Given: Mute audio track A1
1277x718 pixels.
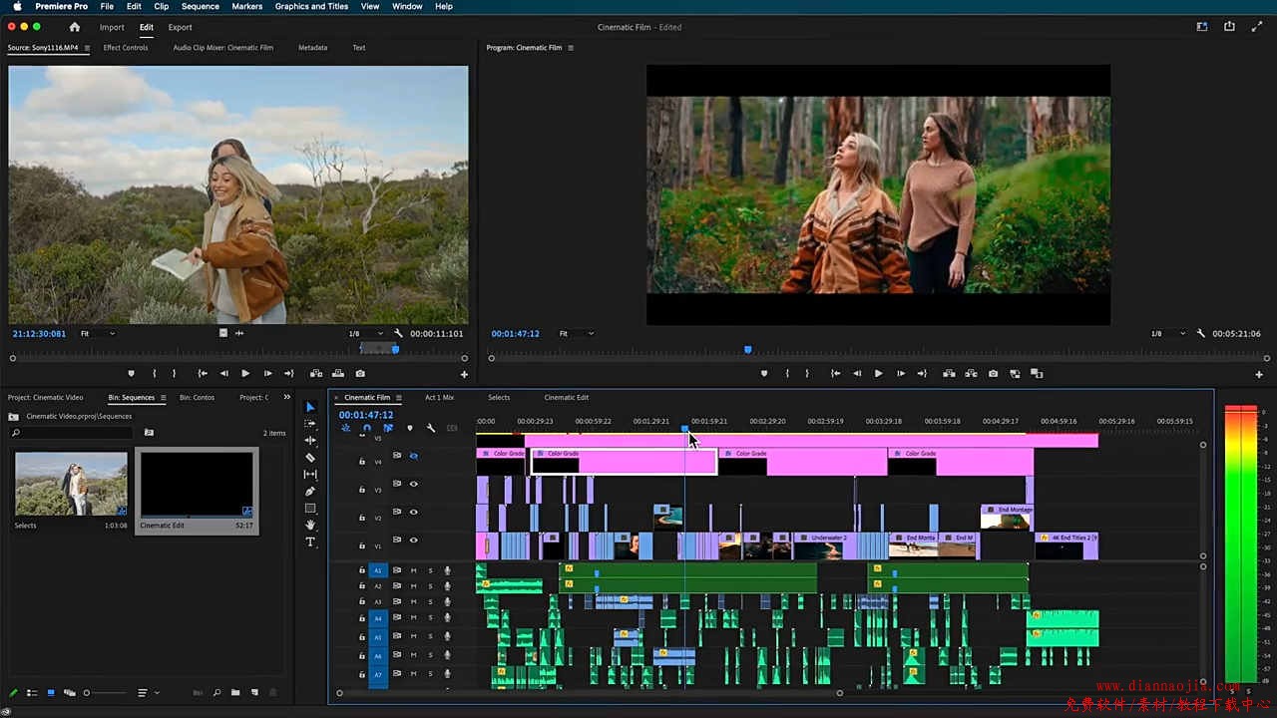Looking at the screenshot, I should (413, 570).
